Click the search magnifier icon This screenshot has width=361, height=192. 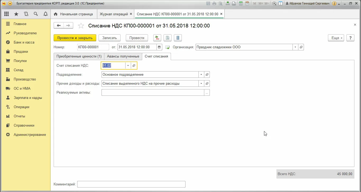click(x=36, y=14)
